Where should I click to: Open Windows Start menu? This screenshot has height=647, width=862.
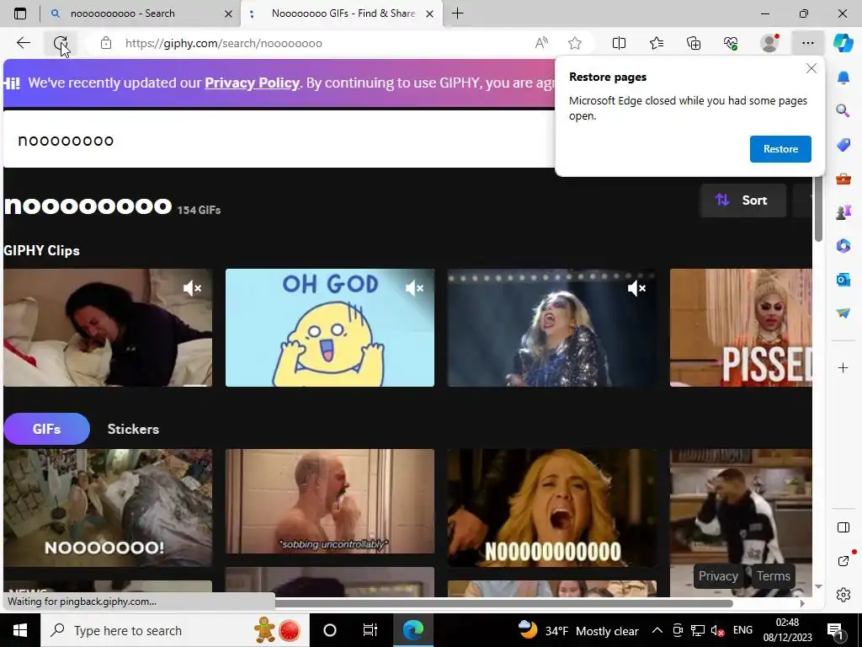20,630
